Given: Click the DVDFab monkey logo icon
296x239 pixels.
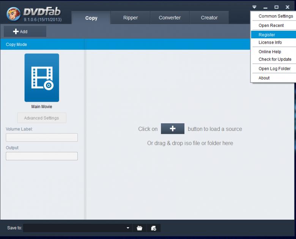Looking at the screenshot, I should (x=13, y=14).
